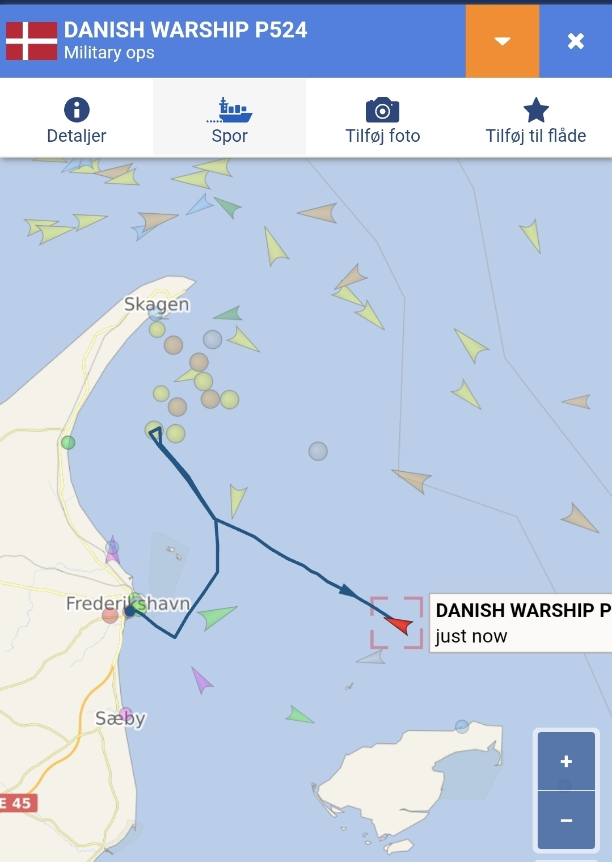Viewport: 612px width, 862px height.
Task: Expand the orange dropdown arrow in header
Action: (x=503, y=41)
